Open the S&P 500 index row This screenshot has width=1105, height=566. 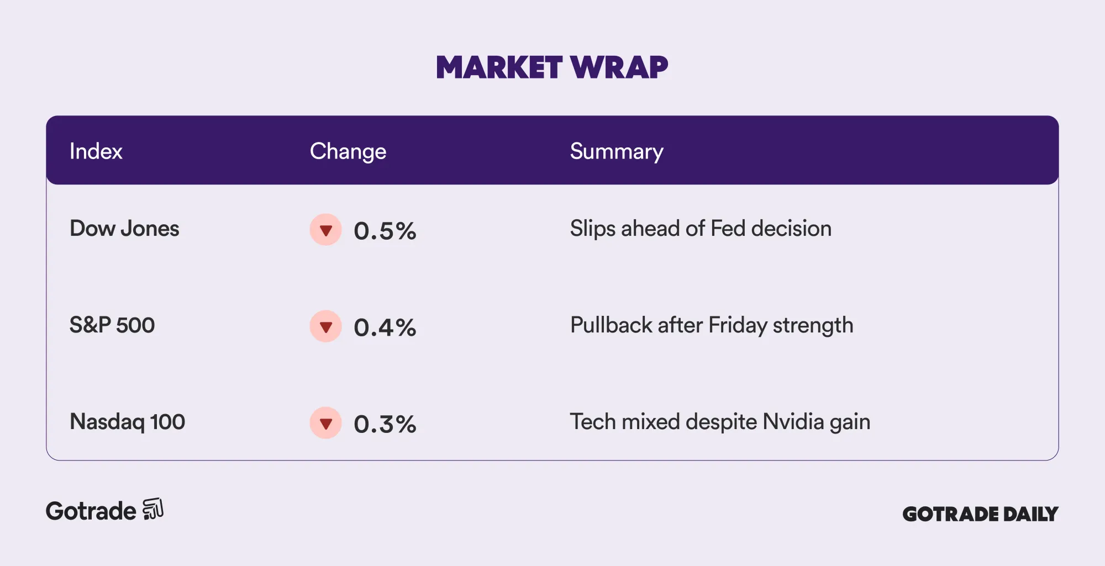tap(112, 325)
